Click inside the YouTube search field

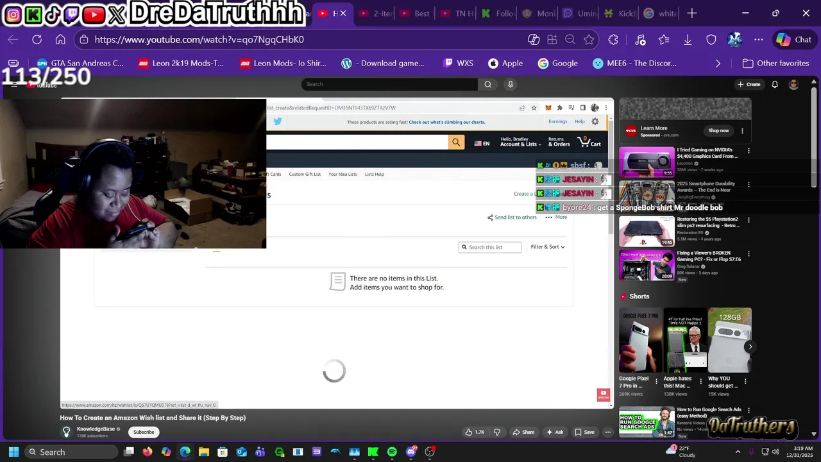389,84
